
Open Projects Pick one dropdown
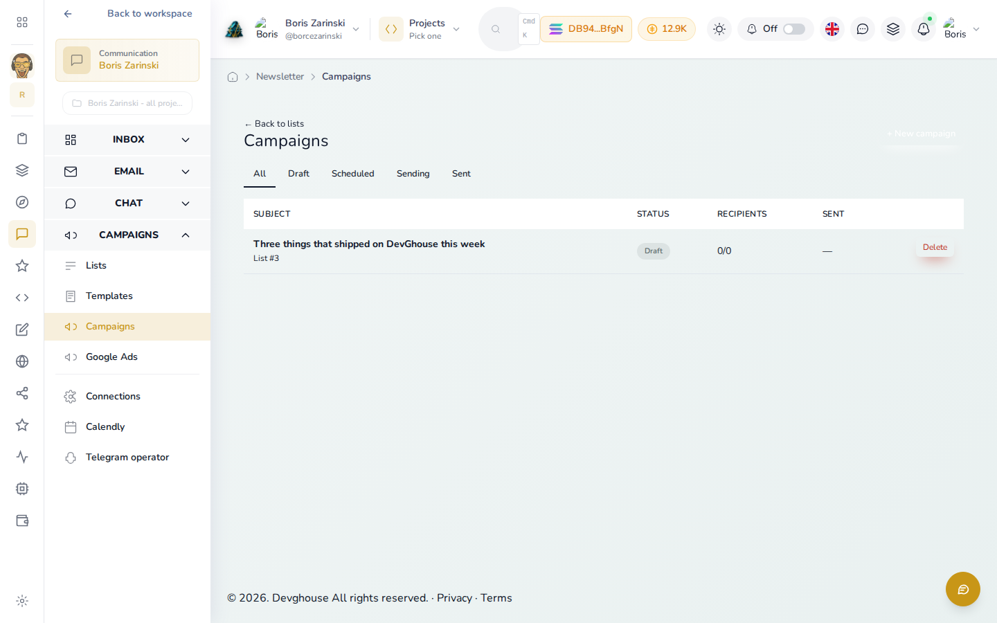pos(420,29)
